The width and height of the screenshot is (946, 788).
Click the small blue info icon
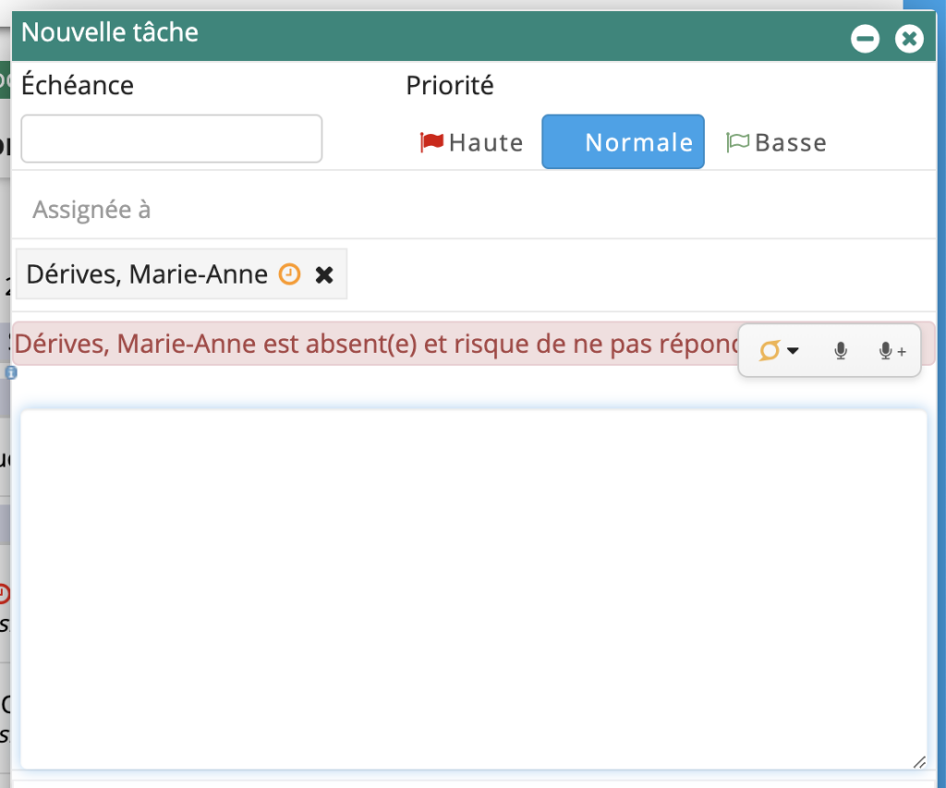[10, 373]
